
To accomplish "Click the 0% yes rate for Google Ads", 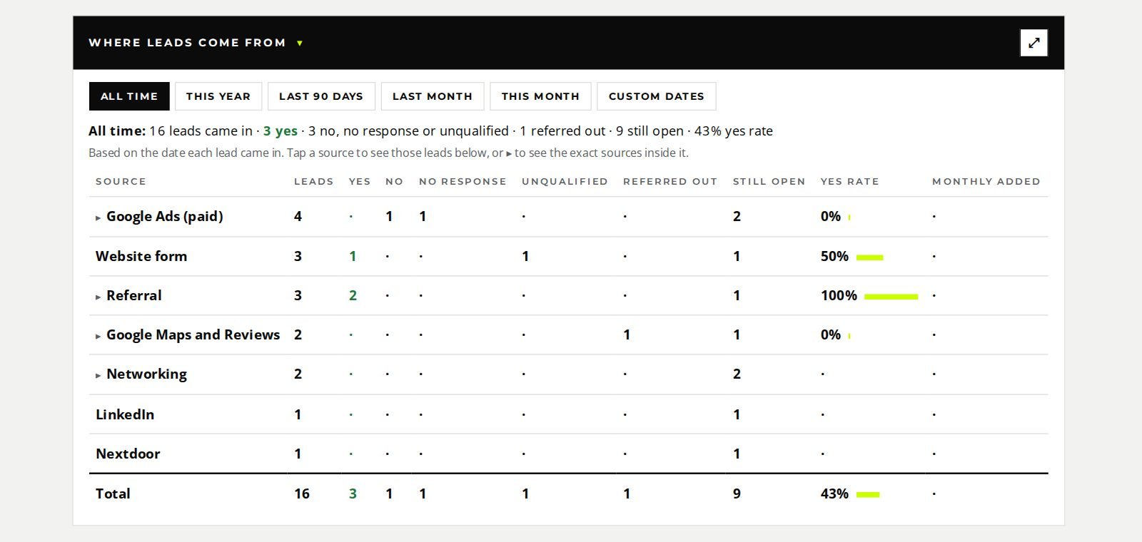I will (831, 216).
